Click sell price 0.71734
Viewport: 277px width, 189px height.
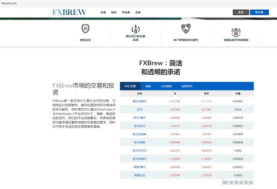pyautogui.click(x=175, y=101)
